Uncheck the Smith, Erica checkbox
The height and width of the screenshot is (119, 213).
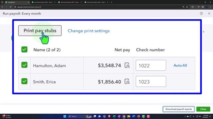(24, 81)
